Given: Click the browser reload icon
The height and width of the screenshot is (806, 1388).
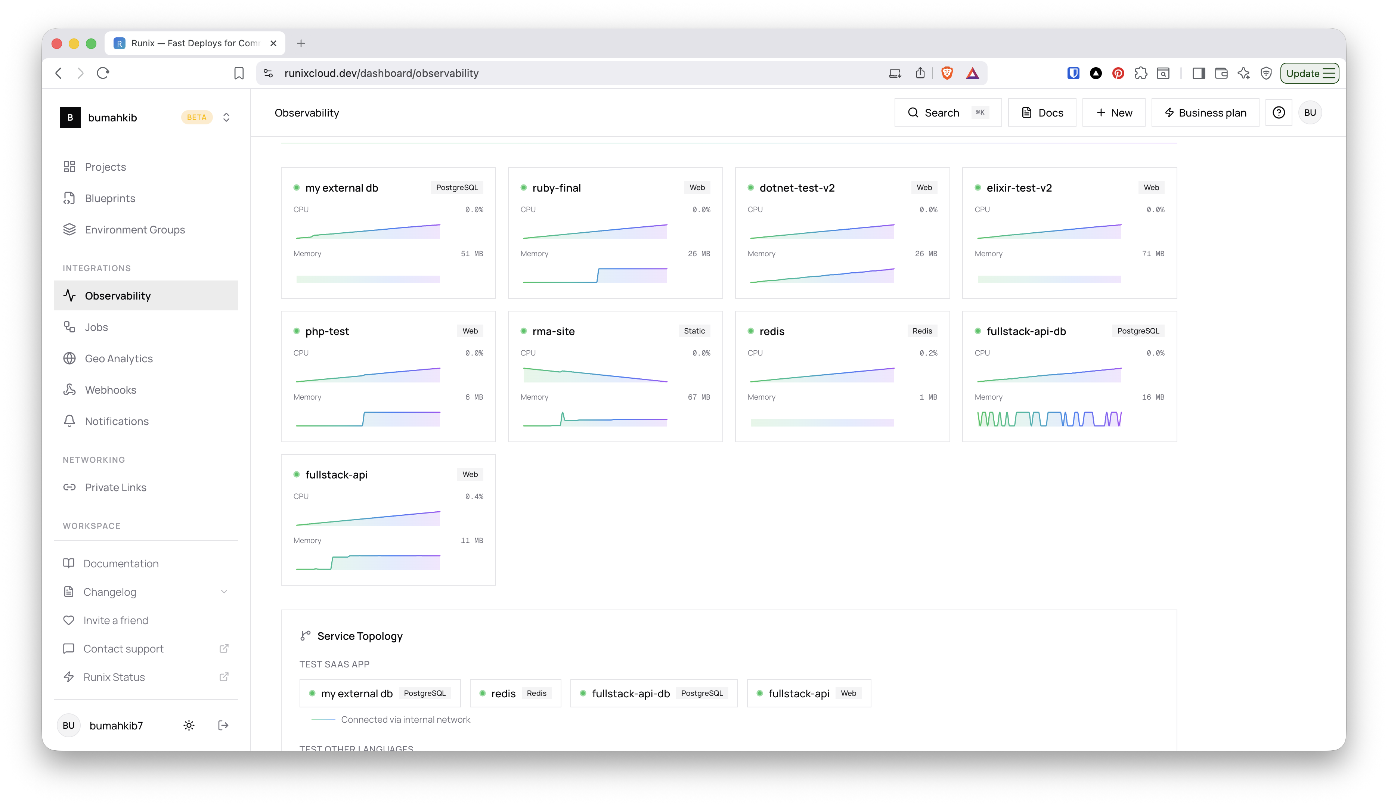Looking at the screenshot, I should click(103, 73).
